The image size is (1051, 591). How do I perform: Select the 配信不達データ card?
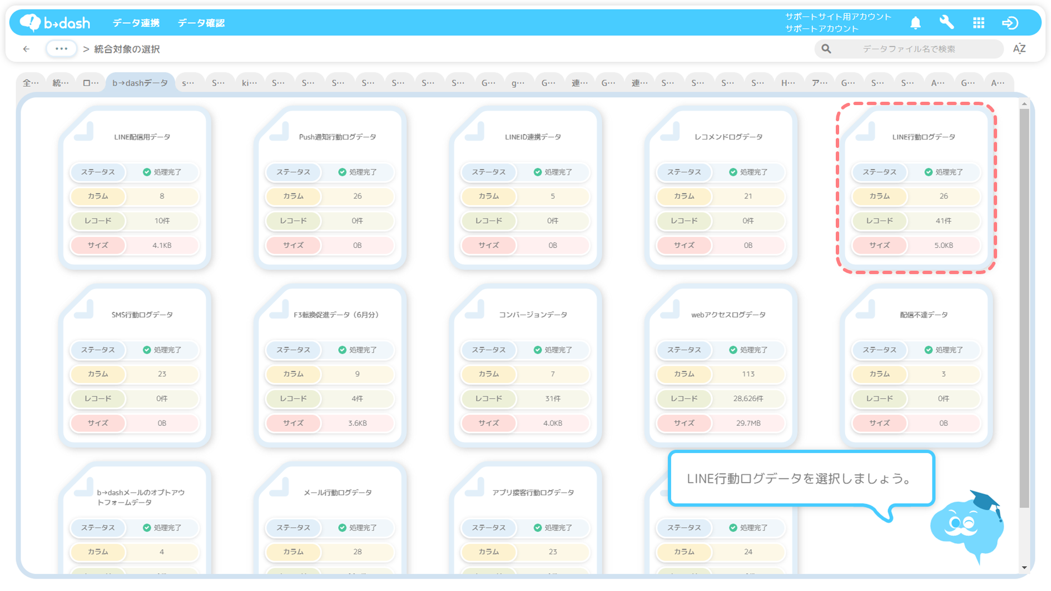916,366
